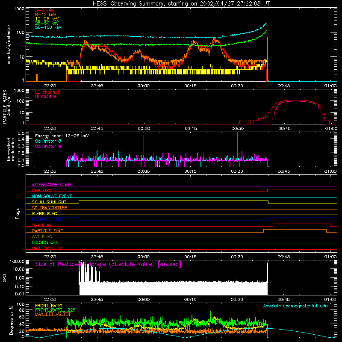Select the 6-12 keV legend label
The width and height of the screenshot is (342, 342).
[x=46, y=15]
